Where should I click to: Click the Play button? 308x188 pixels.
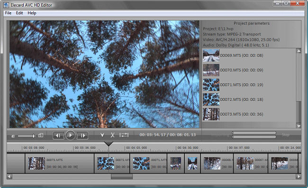coord(70,135)
